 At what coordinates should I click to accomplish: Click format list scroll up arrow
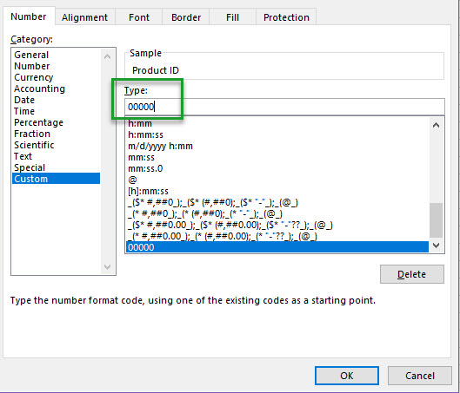click(x=436, y=125)
